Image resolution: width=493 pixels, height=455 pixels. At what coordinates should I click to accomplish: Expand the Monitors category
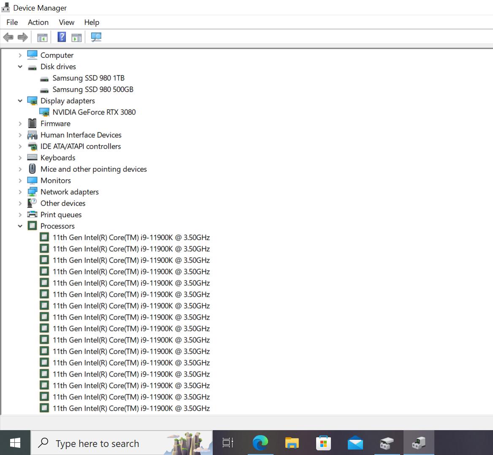[20, 180]
